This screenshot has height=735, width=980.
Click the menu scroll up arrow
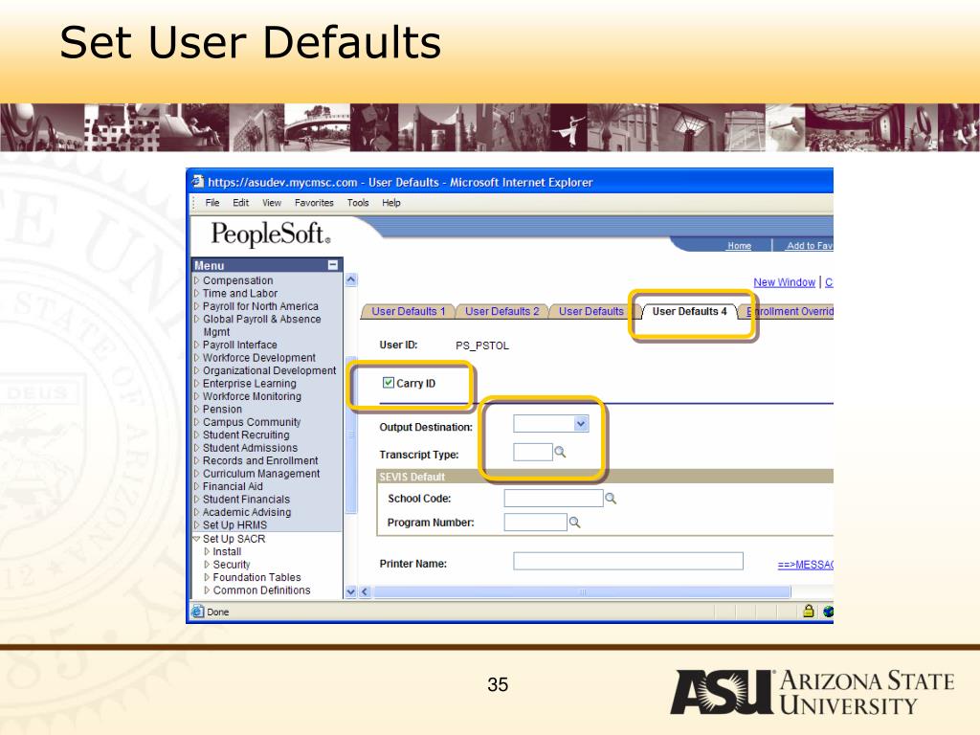click(351, 280)
